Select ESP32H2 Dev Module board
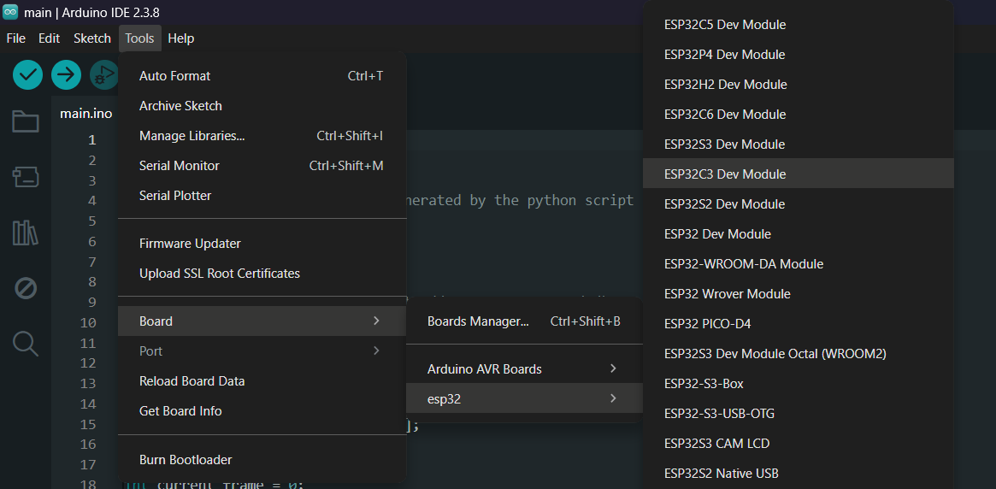The width and height of the screenshot is (996, 489). [799, 85]
